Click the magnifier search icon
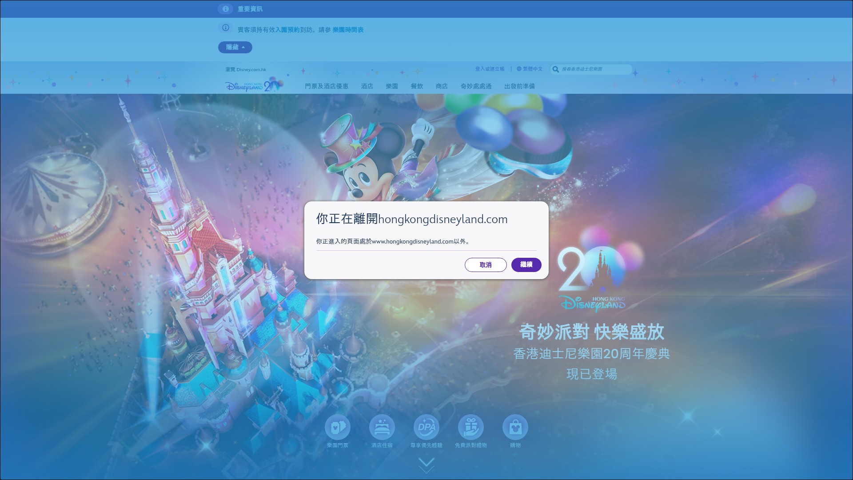Image resolution: width=853 pixels, height=480 pixels. coord(555,69)
